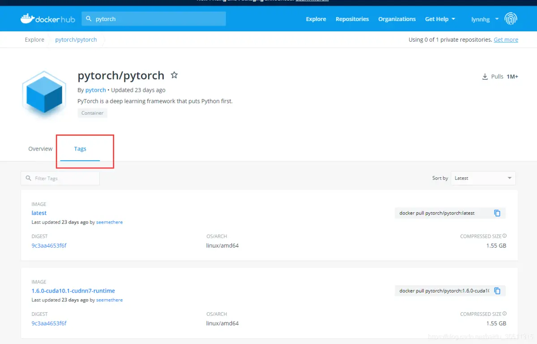537x344 pixels.
Task: Click the pytorch/pytorch breadcrumb link
Action: 76,39
